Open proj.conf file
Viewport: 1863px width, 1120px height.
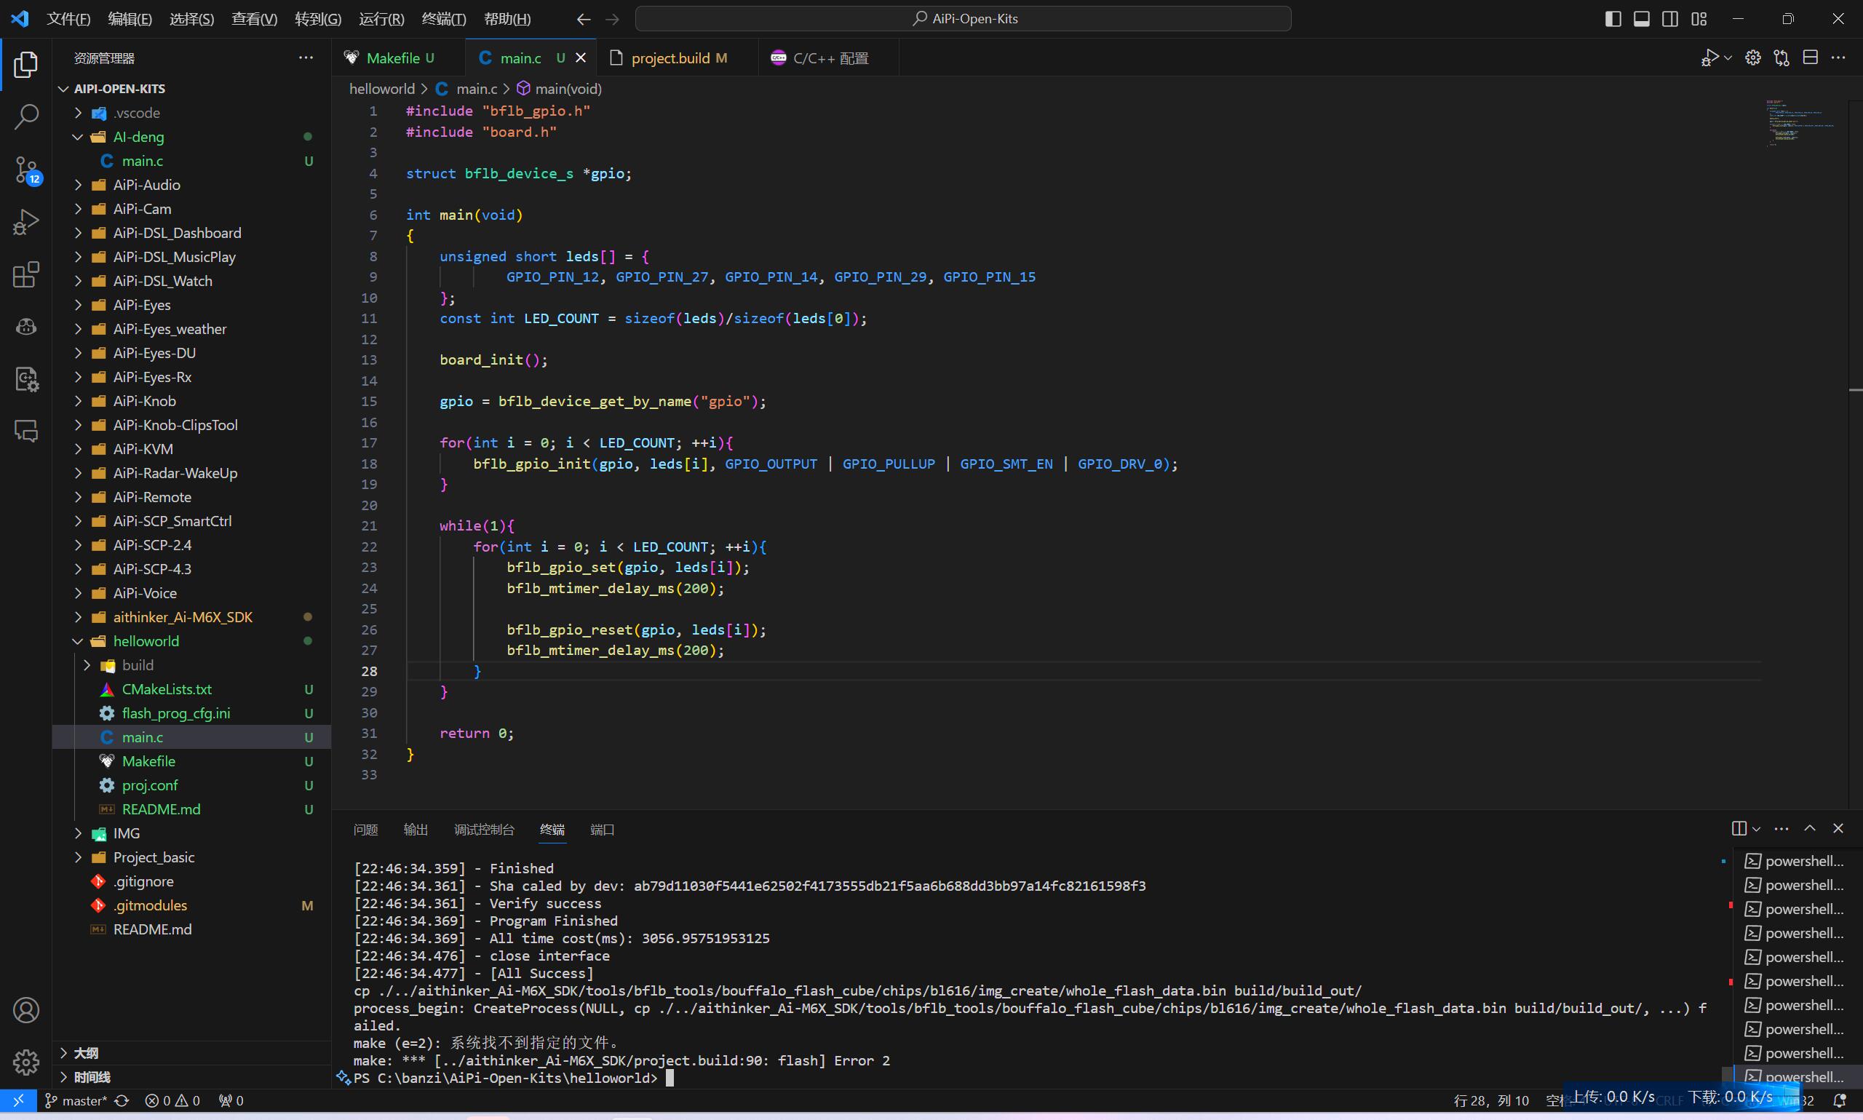coord(150,785)
